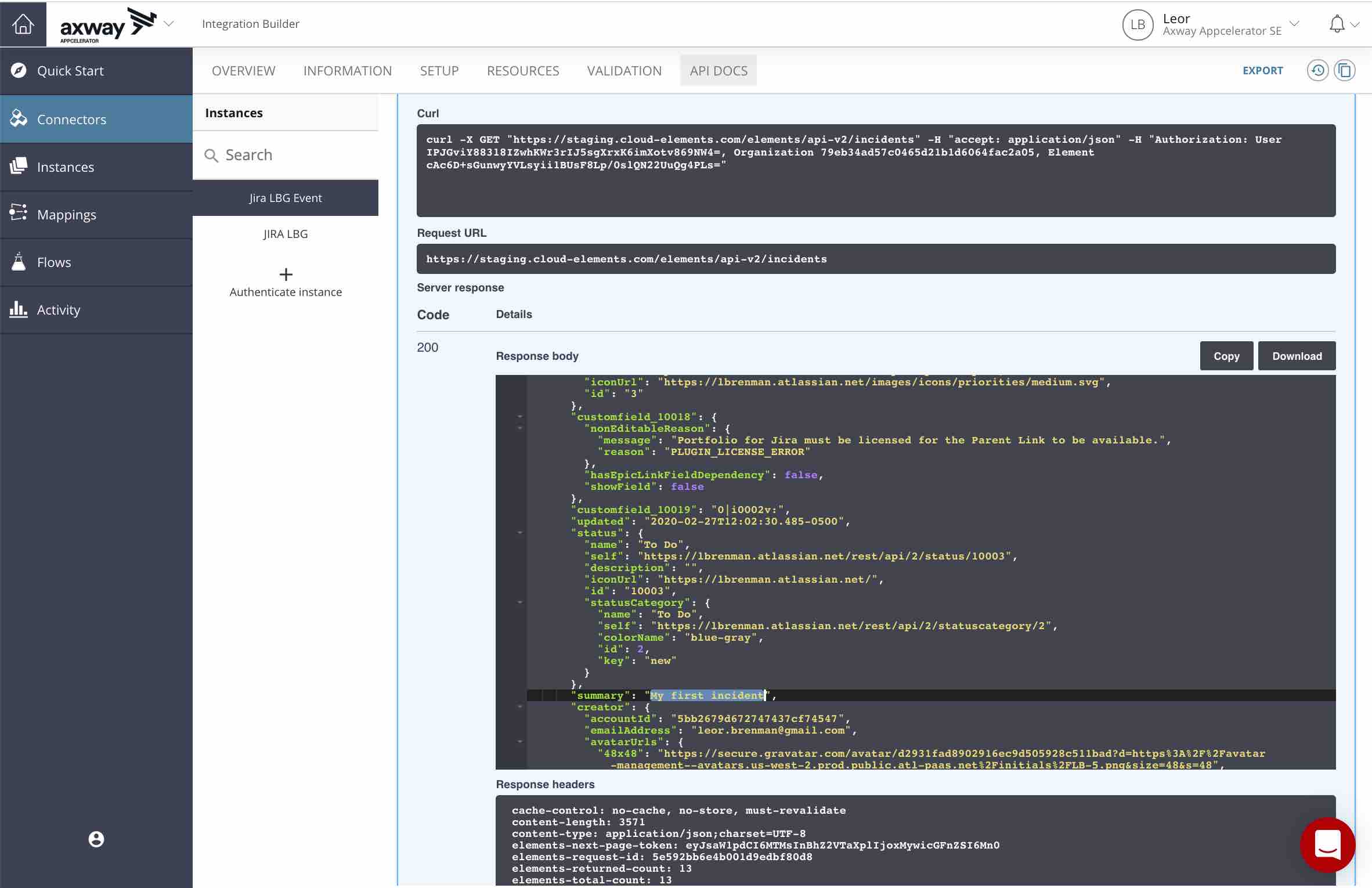Click the Flows flask icon
Viewport: 1372px width, 888px height.
pos(19,261)
